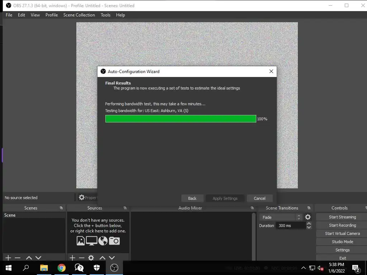Screen dimensions: 367x275
Task: Open the Fade transition dropdown
Action: click(280, 217)
